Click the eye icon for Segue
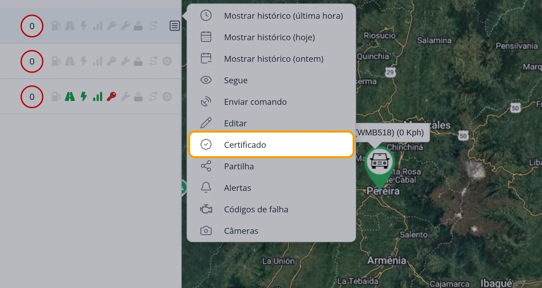542x288 pixels. coord(206,80)
